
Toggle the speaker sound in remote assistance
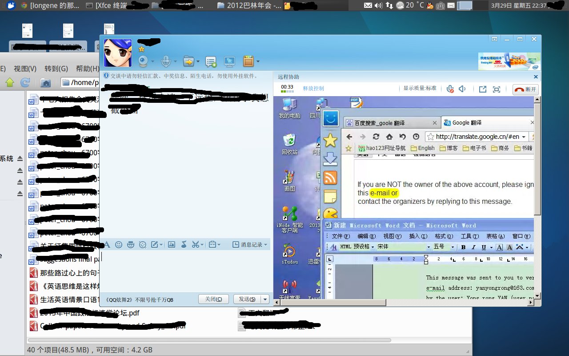tap(462, 89)
